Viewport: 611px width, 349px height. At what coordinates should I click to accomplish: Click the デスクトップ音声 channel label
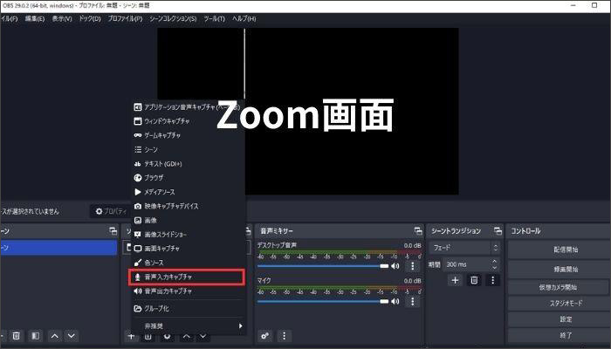(277, 245)
